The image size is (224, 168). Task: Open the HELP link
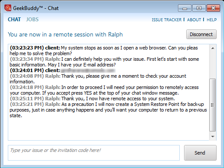point(211,20)
